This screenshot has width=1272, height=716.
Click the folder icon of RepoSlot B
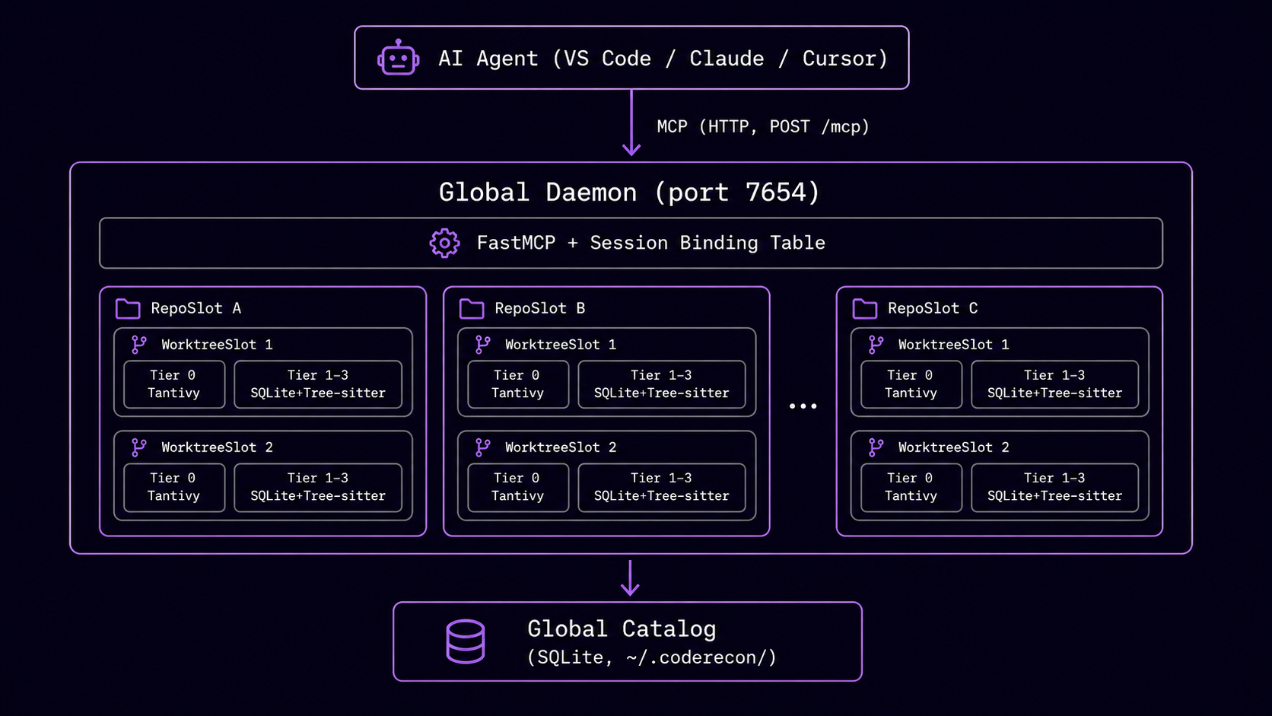click(x=472, y=308)
